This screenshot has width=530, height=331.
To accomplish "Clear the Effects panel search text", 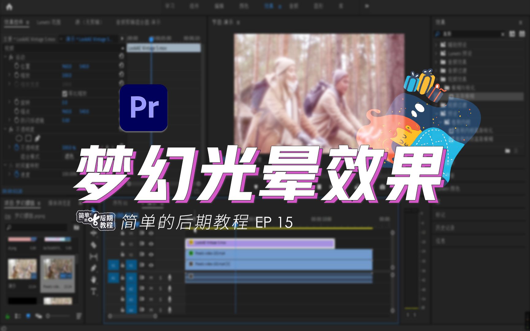I will tap(502, 34).
